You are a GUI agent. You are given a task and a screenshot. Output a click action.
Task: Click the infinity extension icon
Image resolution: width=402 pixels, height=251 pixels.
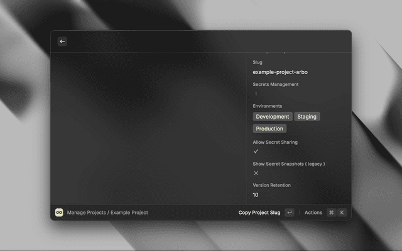59,213
